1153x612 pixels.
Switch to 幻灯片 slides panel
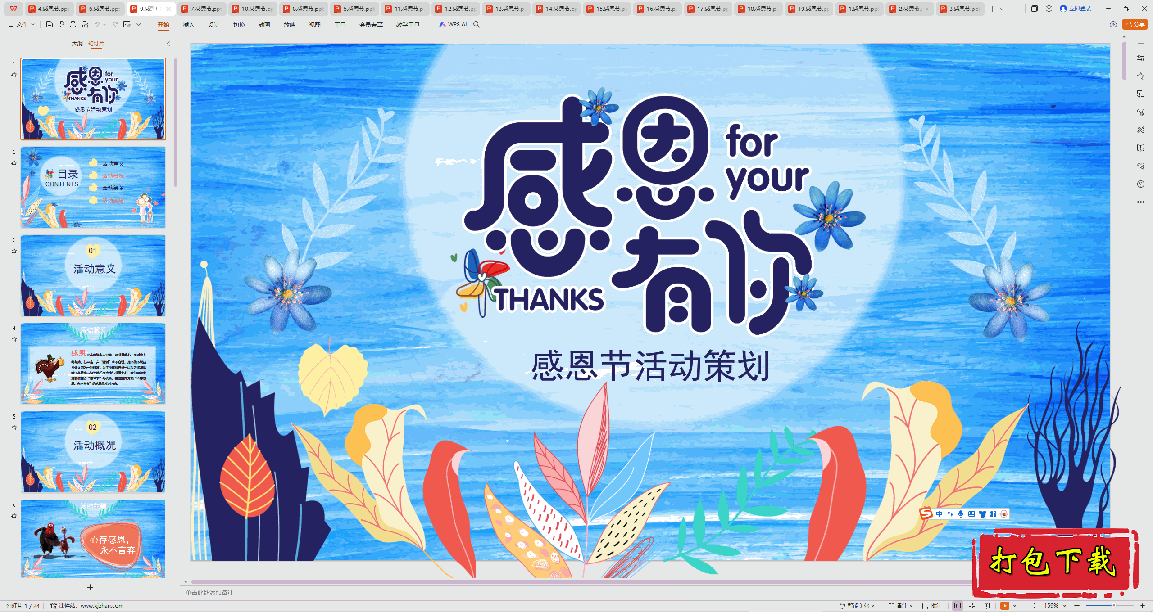[96, 43]
